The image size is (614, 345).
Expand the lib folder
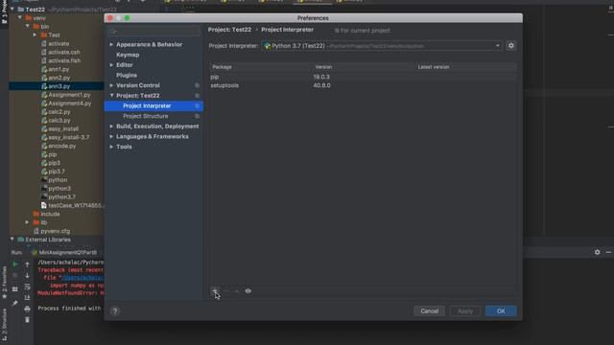click(27, 222)
